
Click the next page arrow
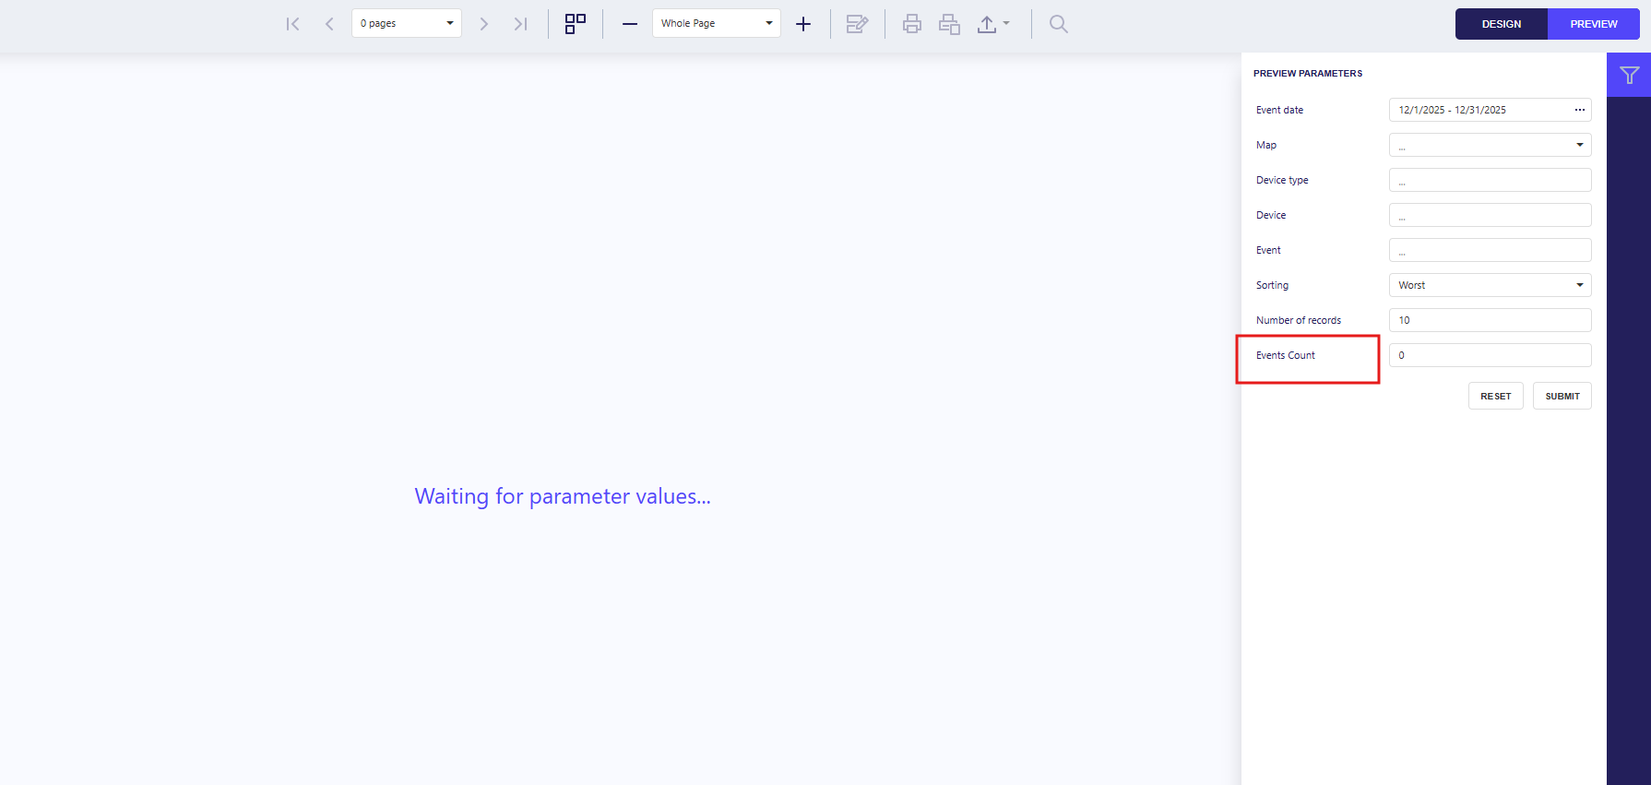click(x=483, y=24)
